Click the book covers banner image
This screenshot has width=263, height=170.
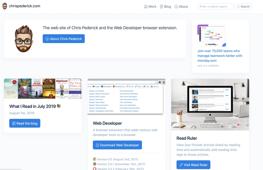43,89
